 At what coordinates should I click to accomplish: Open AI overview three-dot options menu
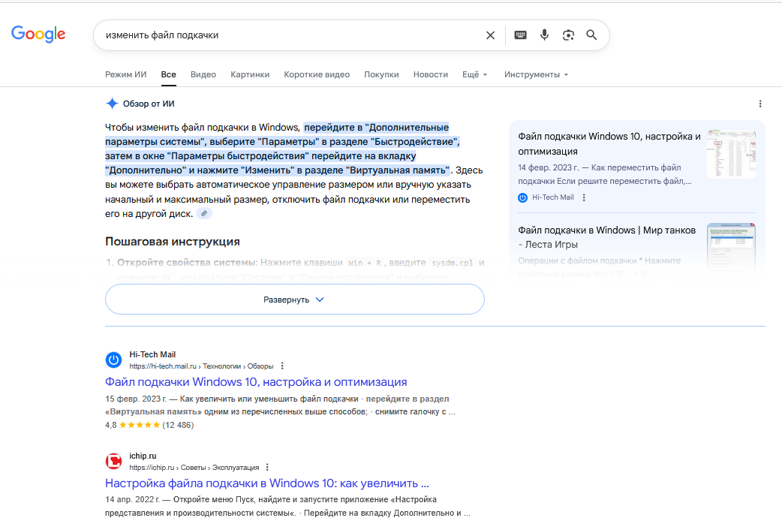click(759, 104)
